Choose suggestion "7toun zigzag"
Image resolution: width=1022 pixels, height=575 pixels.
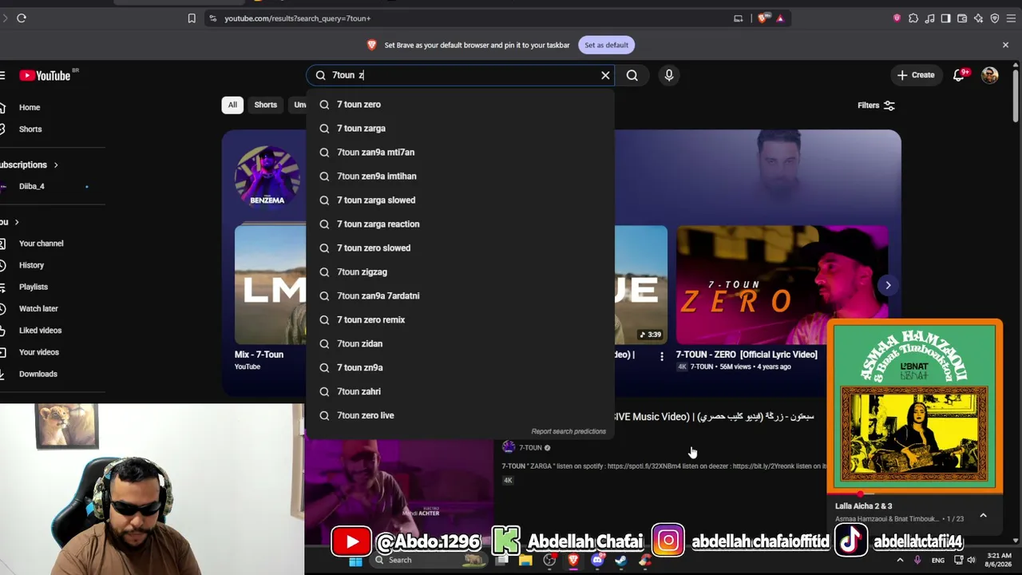click(x=461, y=272)
